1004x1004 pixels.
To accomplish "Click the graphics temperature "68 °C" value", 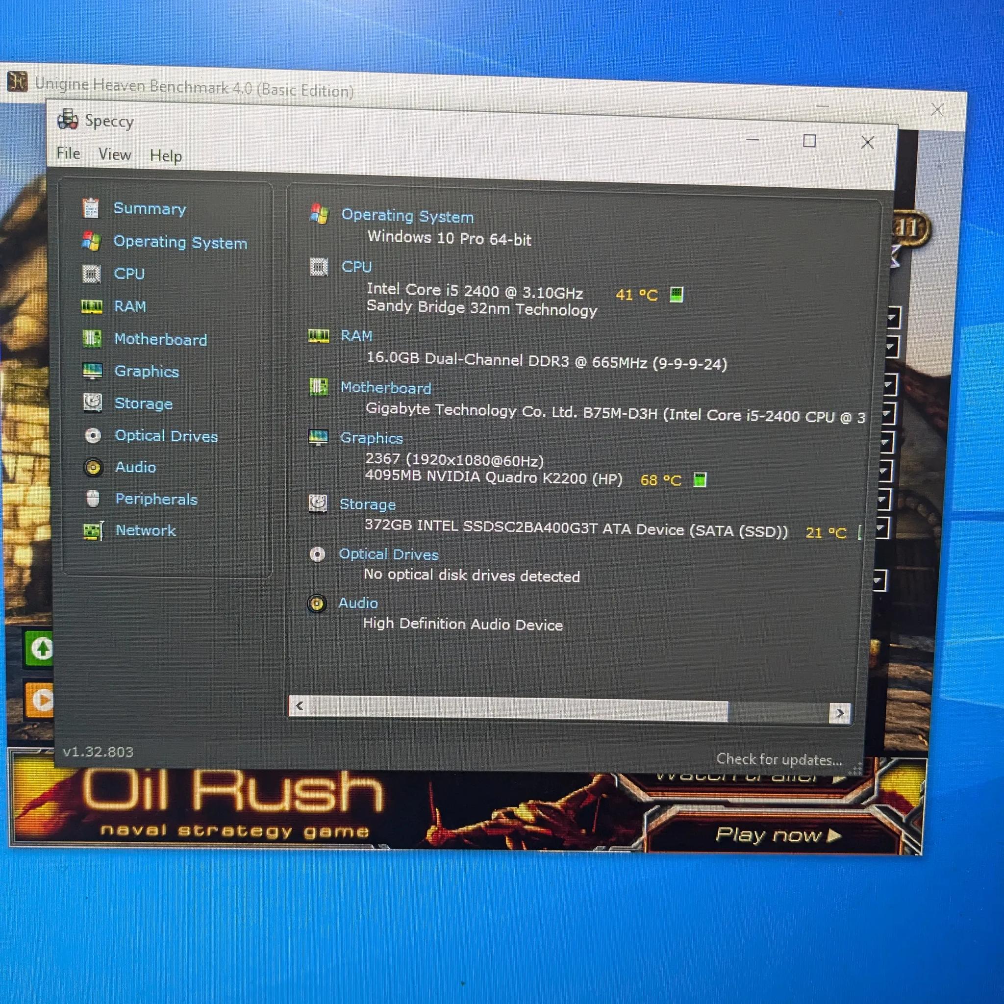I will 660,480.
